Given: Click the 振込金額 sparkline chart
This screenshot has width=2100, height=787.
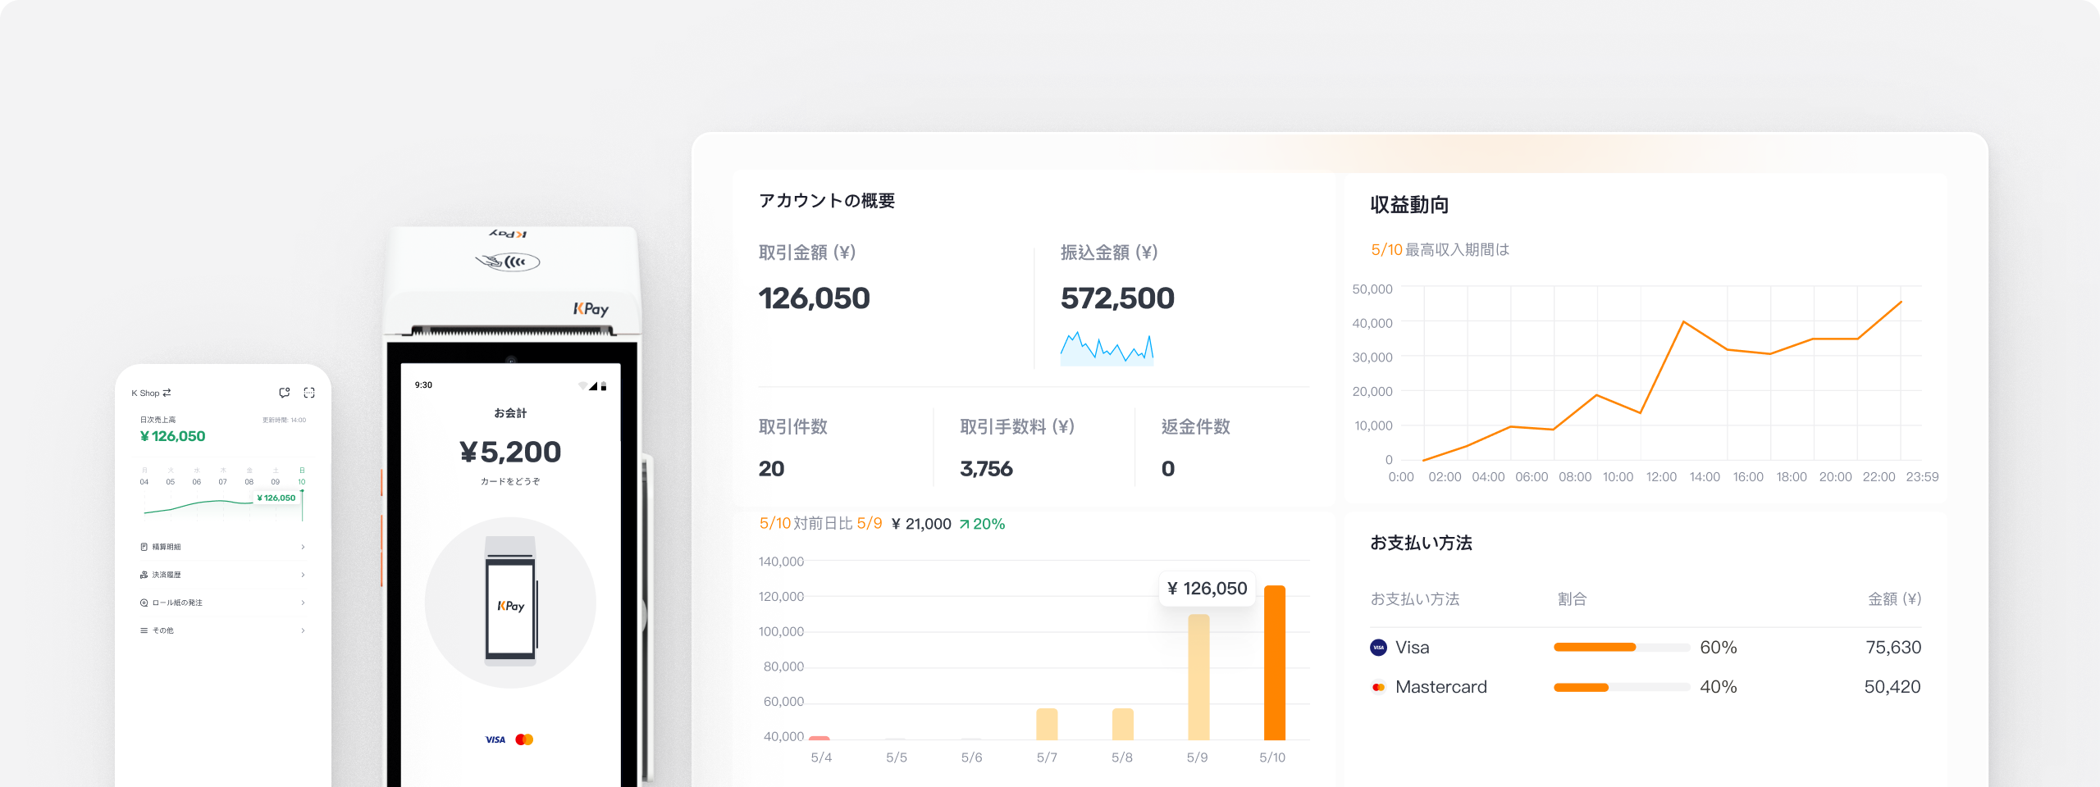Looking at the screenshot, I should pos(1107,349).
